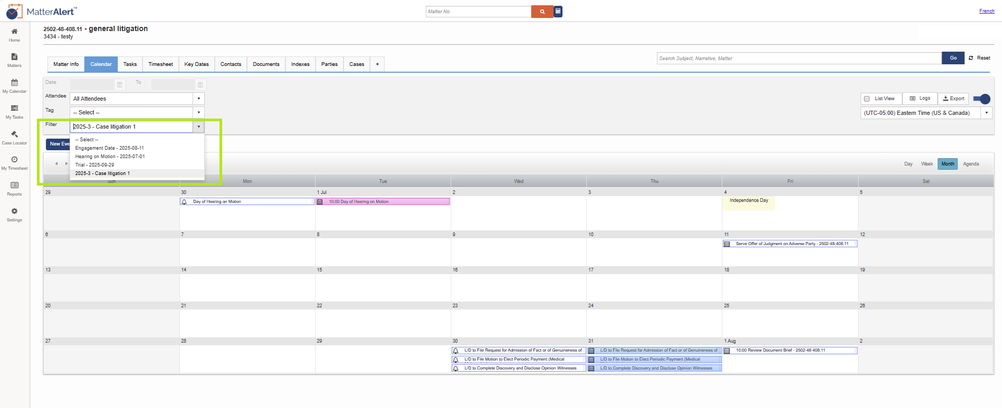Screen dimensions: 1002x408
Task: Switch to the Cases tab
Action: click(357, 64)
